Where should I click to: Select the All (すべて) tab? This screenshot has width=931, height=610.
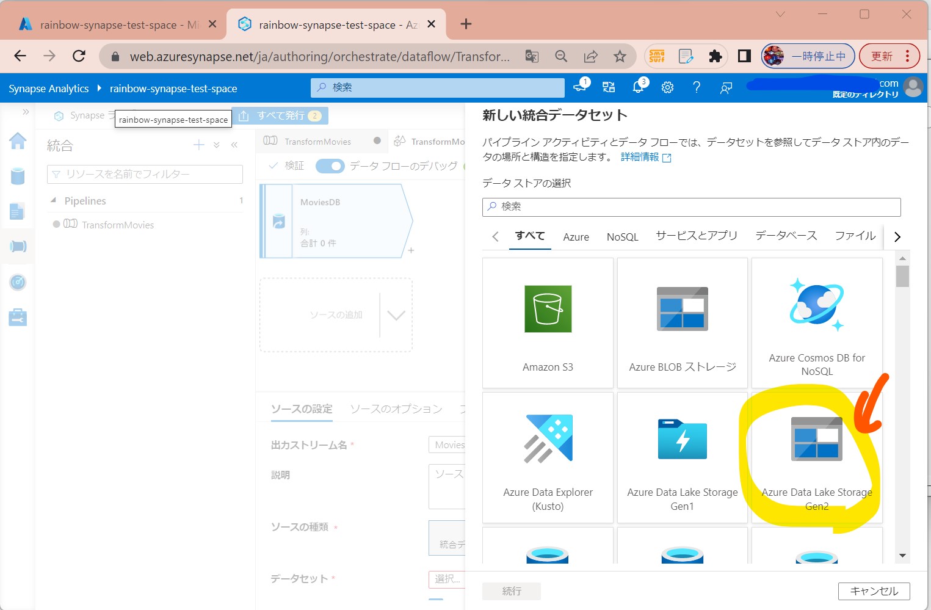pyautogui.click(x=530, y=236)
